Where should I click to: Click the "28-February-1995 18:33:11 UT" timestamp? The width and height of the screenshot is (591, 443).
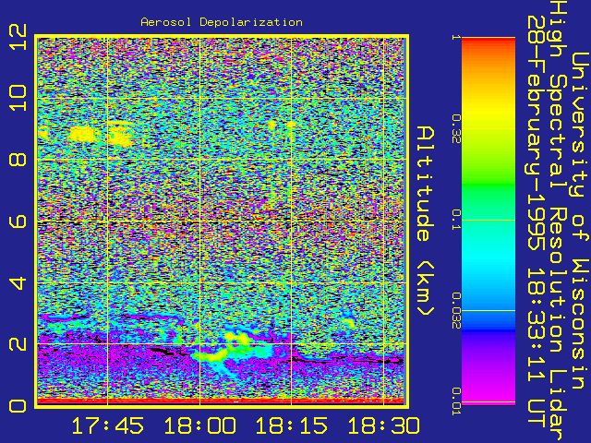pos(536,221)
